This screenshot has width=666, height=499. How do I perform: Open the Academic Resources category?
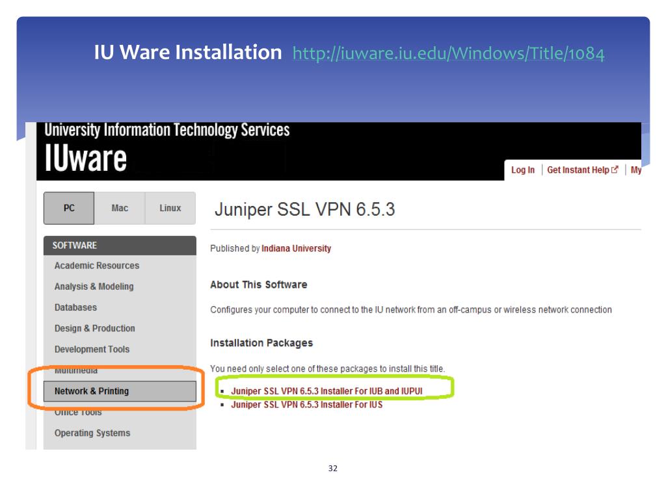click(x=97, y=266)
